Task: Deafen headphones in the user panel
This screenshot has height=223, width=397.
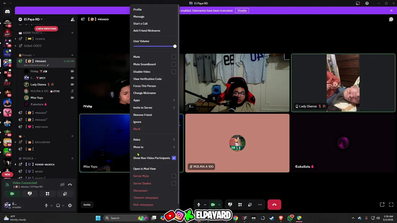Action: tap(58, 205)
